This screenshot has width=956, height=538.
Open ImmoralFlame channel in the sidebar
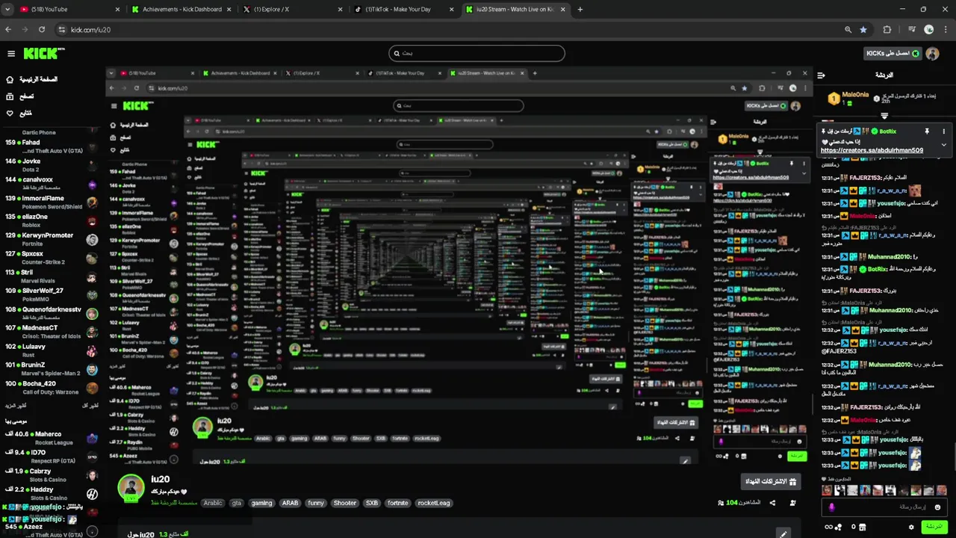click(51, 202)
